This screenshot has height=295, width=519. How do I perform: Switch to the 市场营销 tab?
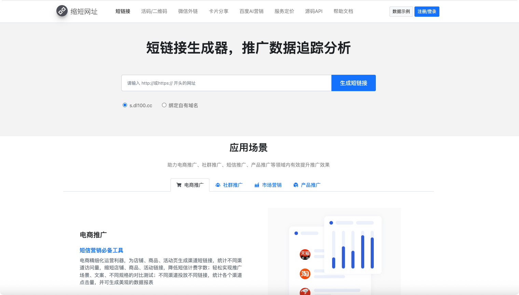[x=272, y=185]
